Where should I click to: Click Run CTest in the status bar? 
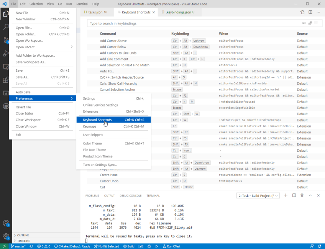172,246
